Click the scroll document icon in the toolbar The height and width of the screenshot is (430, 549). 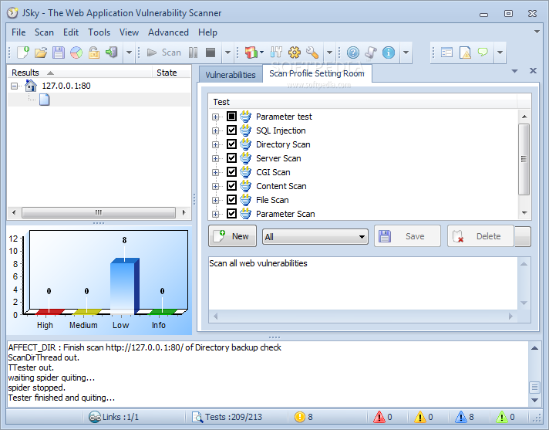point(371,52)
